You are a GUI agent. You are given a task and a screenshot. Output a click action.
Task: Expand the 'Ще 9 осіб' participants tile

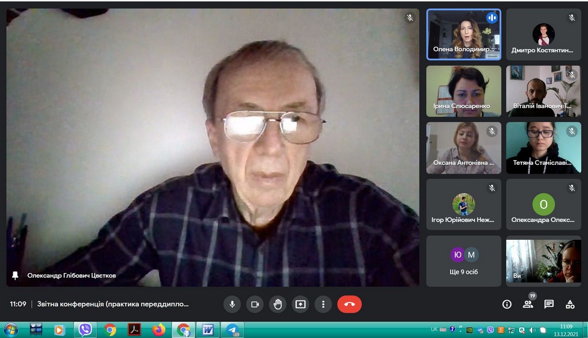pyautogui.click(x=463, y=261)
